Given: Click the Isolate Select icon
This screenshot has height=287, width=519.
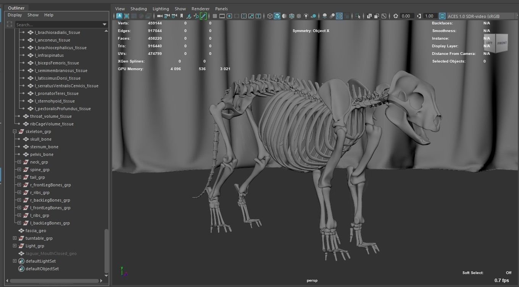Looking at the screenshot, I should pyautogui.click(x=358, y=16).
